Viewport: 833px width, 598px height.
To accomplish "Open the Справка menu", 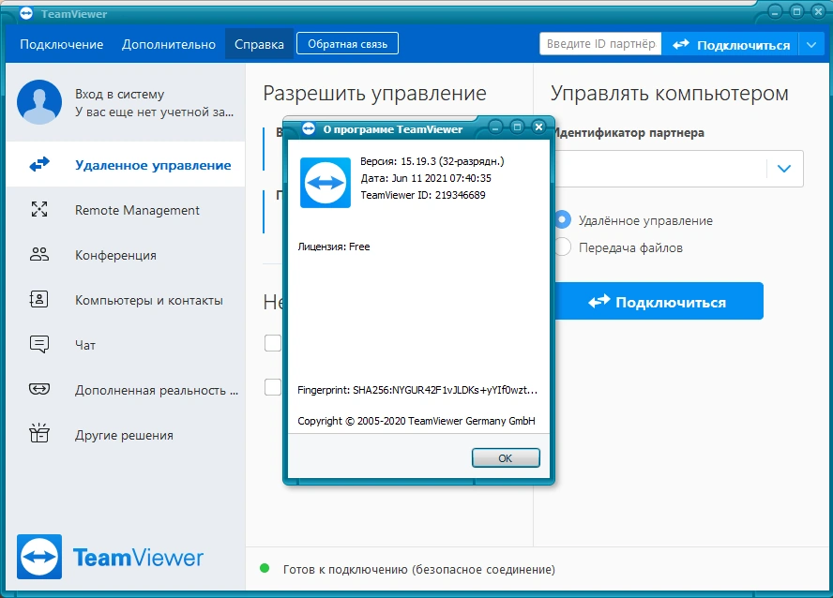I will click(x=259, y=45).
